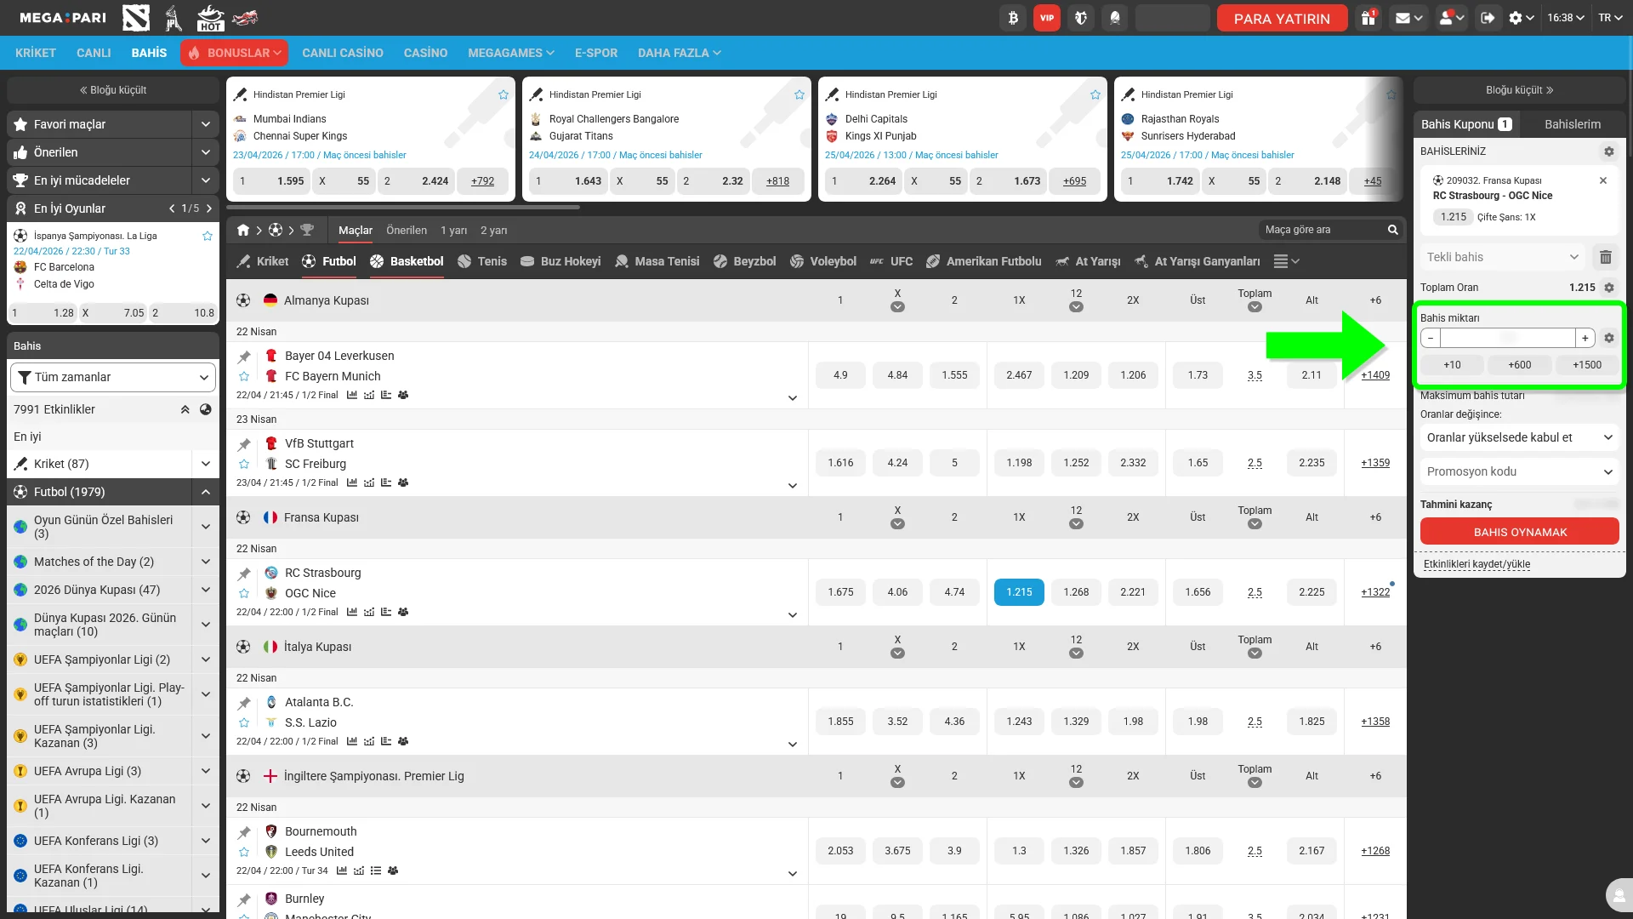The width and height of the screenshot is (1633, 919).
Task: Decrease bet amount with minus stepper
Action: tap(1431, 338)
